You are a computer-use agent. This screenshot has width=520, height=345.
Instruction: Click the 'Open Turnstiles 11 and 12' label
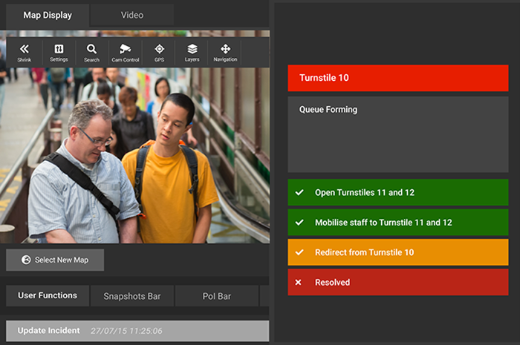tap(365, 192)
